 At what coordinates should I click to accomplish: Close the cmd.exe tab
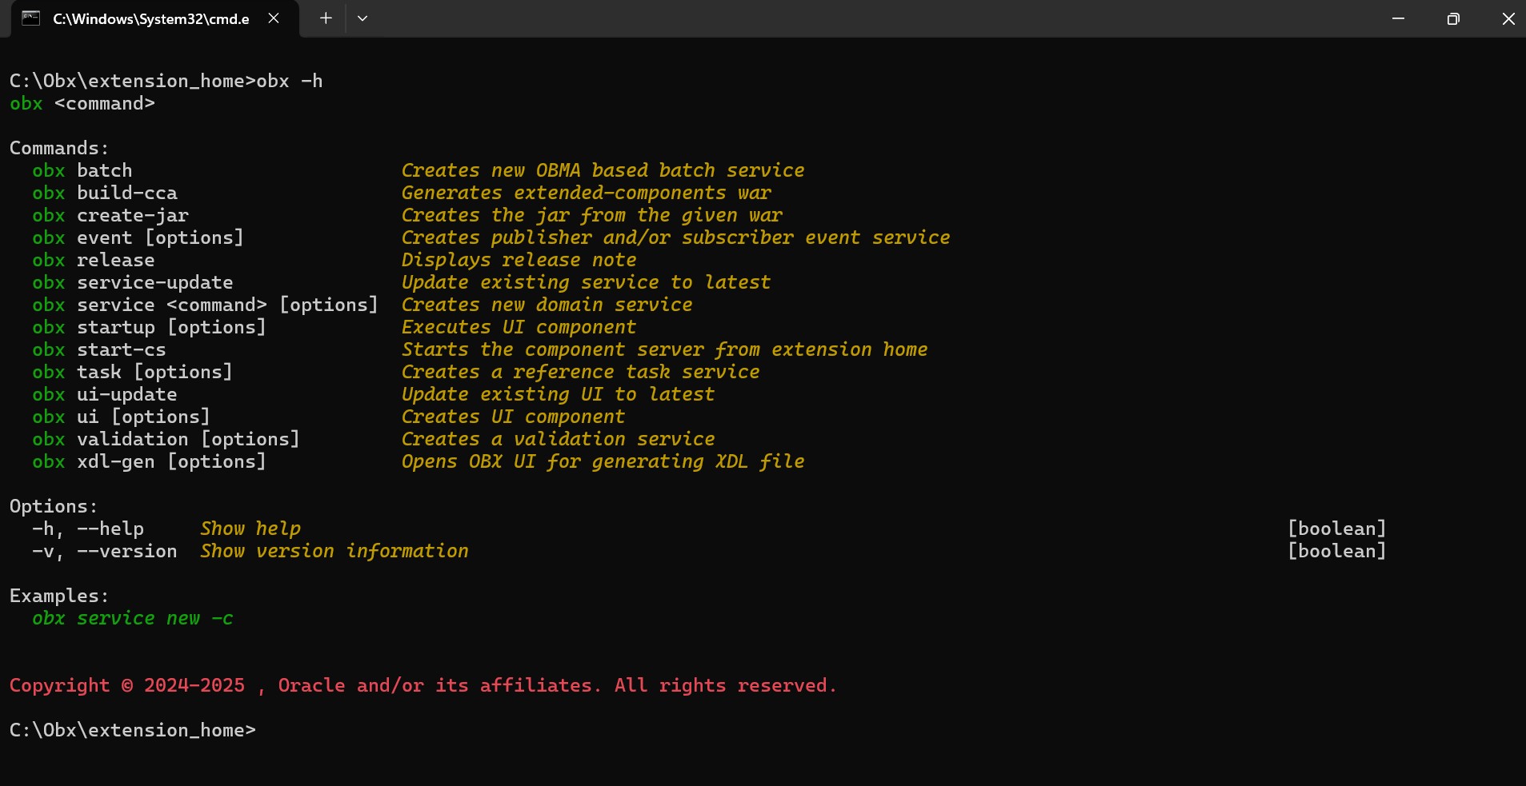(274, 18)
